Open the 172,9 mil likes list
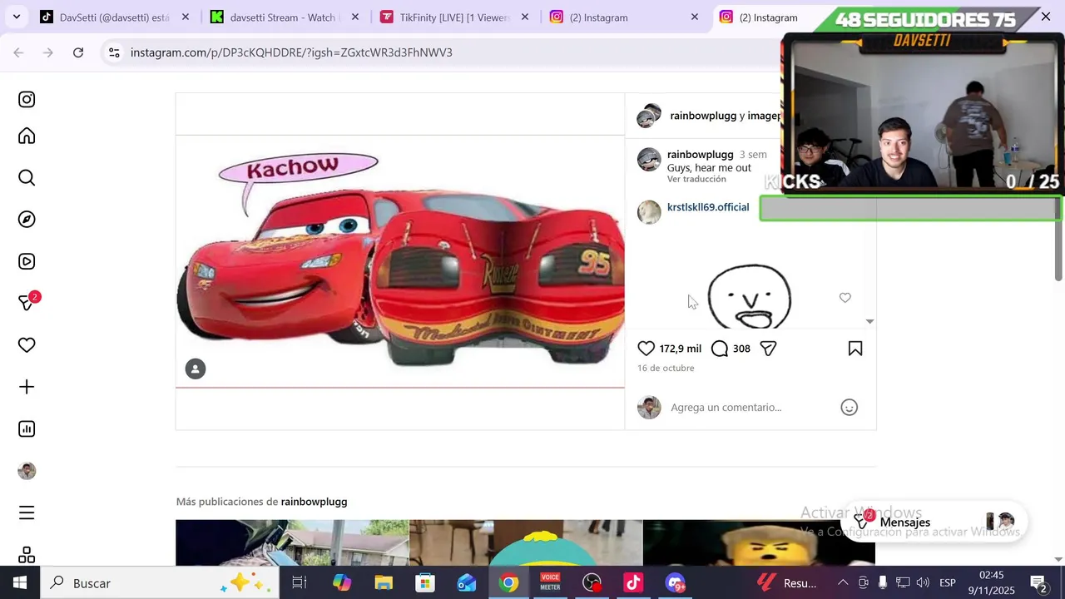The image size is (1065, 599). [681, 349]
